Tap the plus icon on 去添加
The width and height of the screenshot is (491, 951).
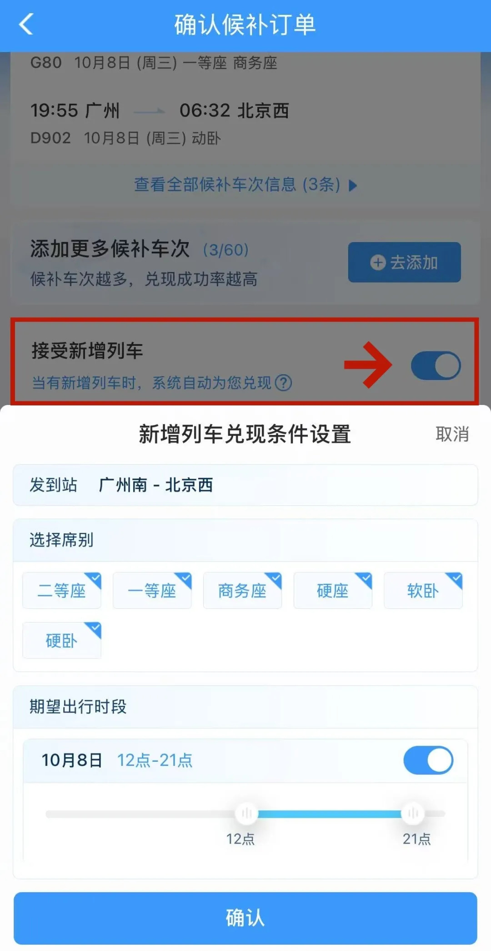click(378, 263)
